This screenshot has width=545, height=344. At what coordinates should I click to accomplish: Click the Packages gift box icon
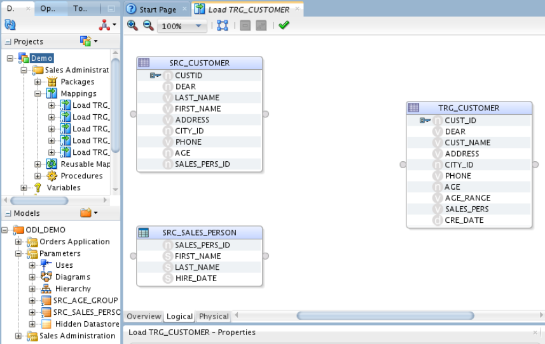(52, 82)
